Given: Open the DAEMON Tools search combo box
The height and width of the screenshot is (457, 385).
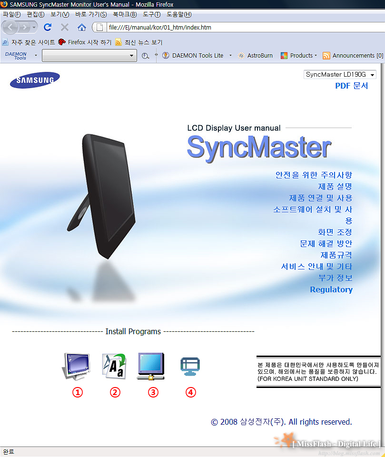Looking at the screenshot, I should [x=89, y=55].
